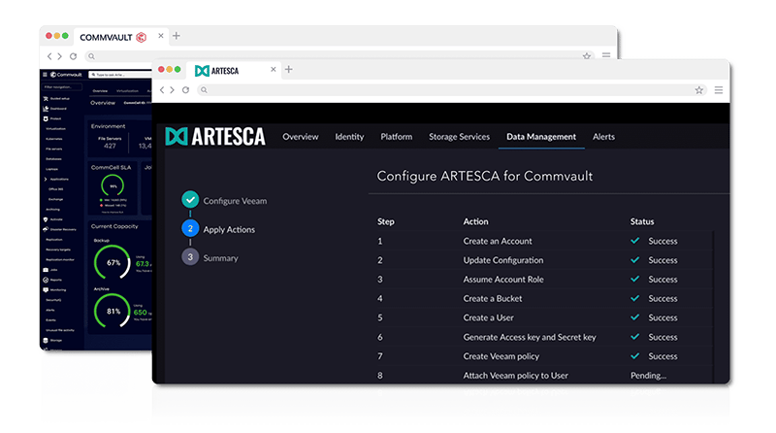The image size is (776, 433).
Task: Click forward arrow in Commvault browser window
Action: [59, 56]
